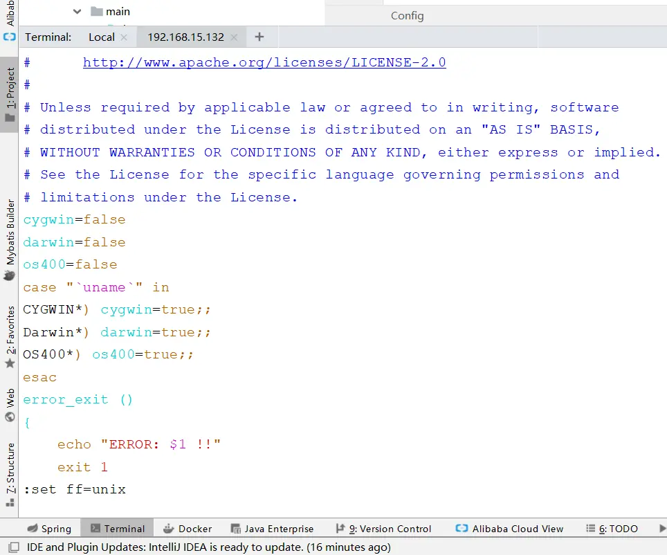Open the Web sidebar panel
This screenshot has width=667, height=555.
(x=10, y=405)
